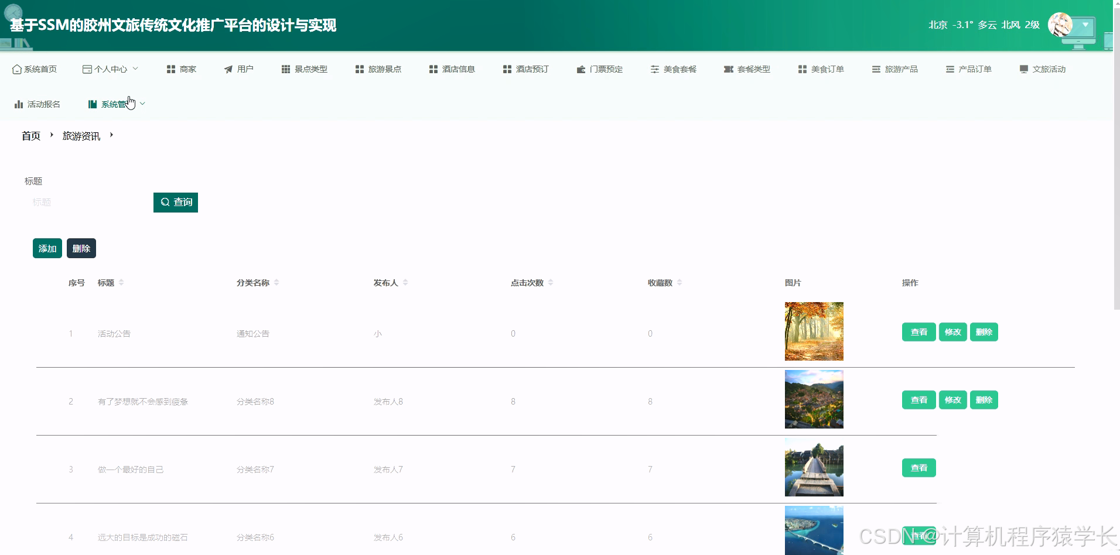Toggle sorting on the 收藏数 column
Image resolution: width=1120 pixels, height=555 pixels.
[679, 282]
